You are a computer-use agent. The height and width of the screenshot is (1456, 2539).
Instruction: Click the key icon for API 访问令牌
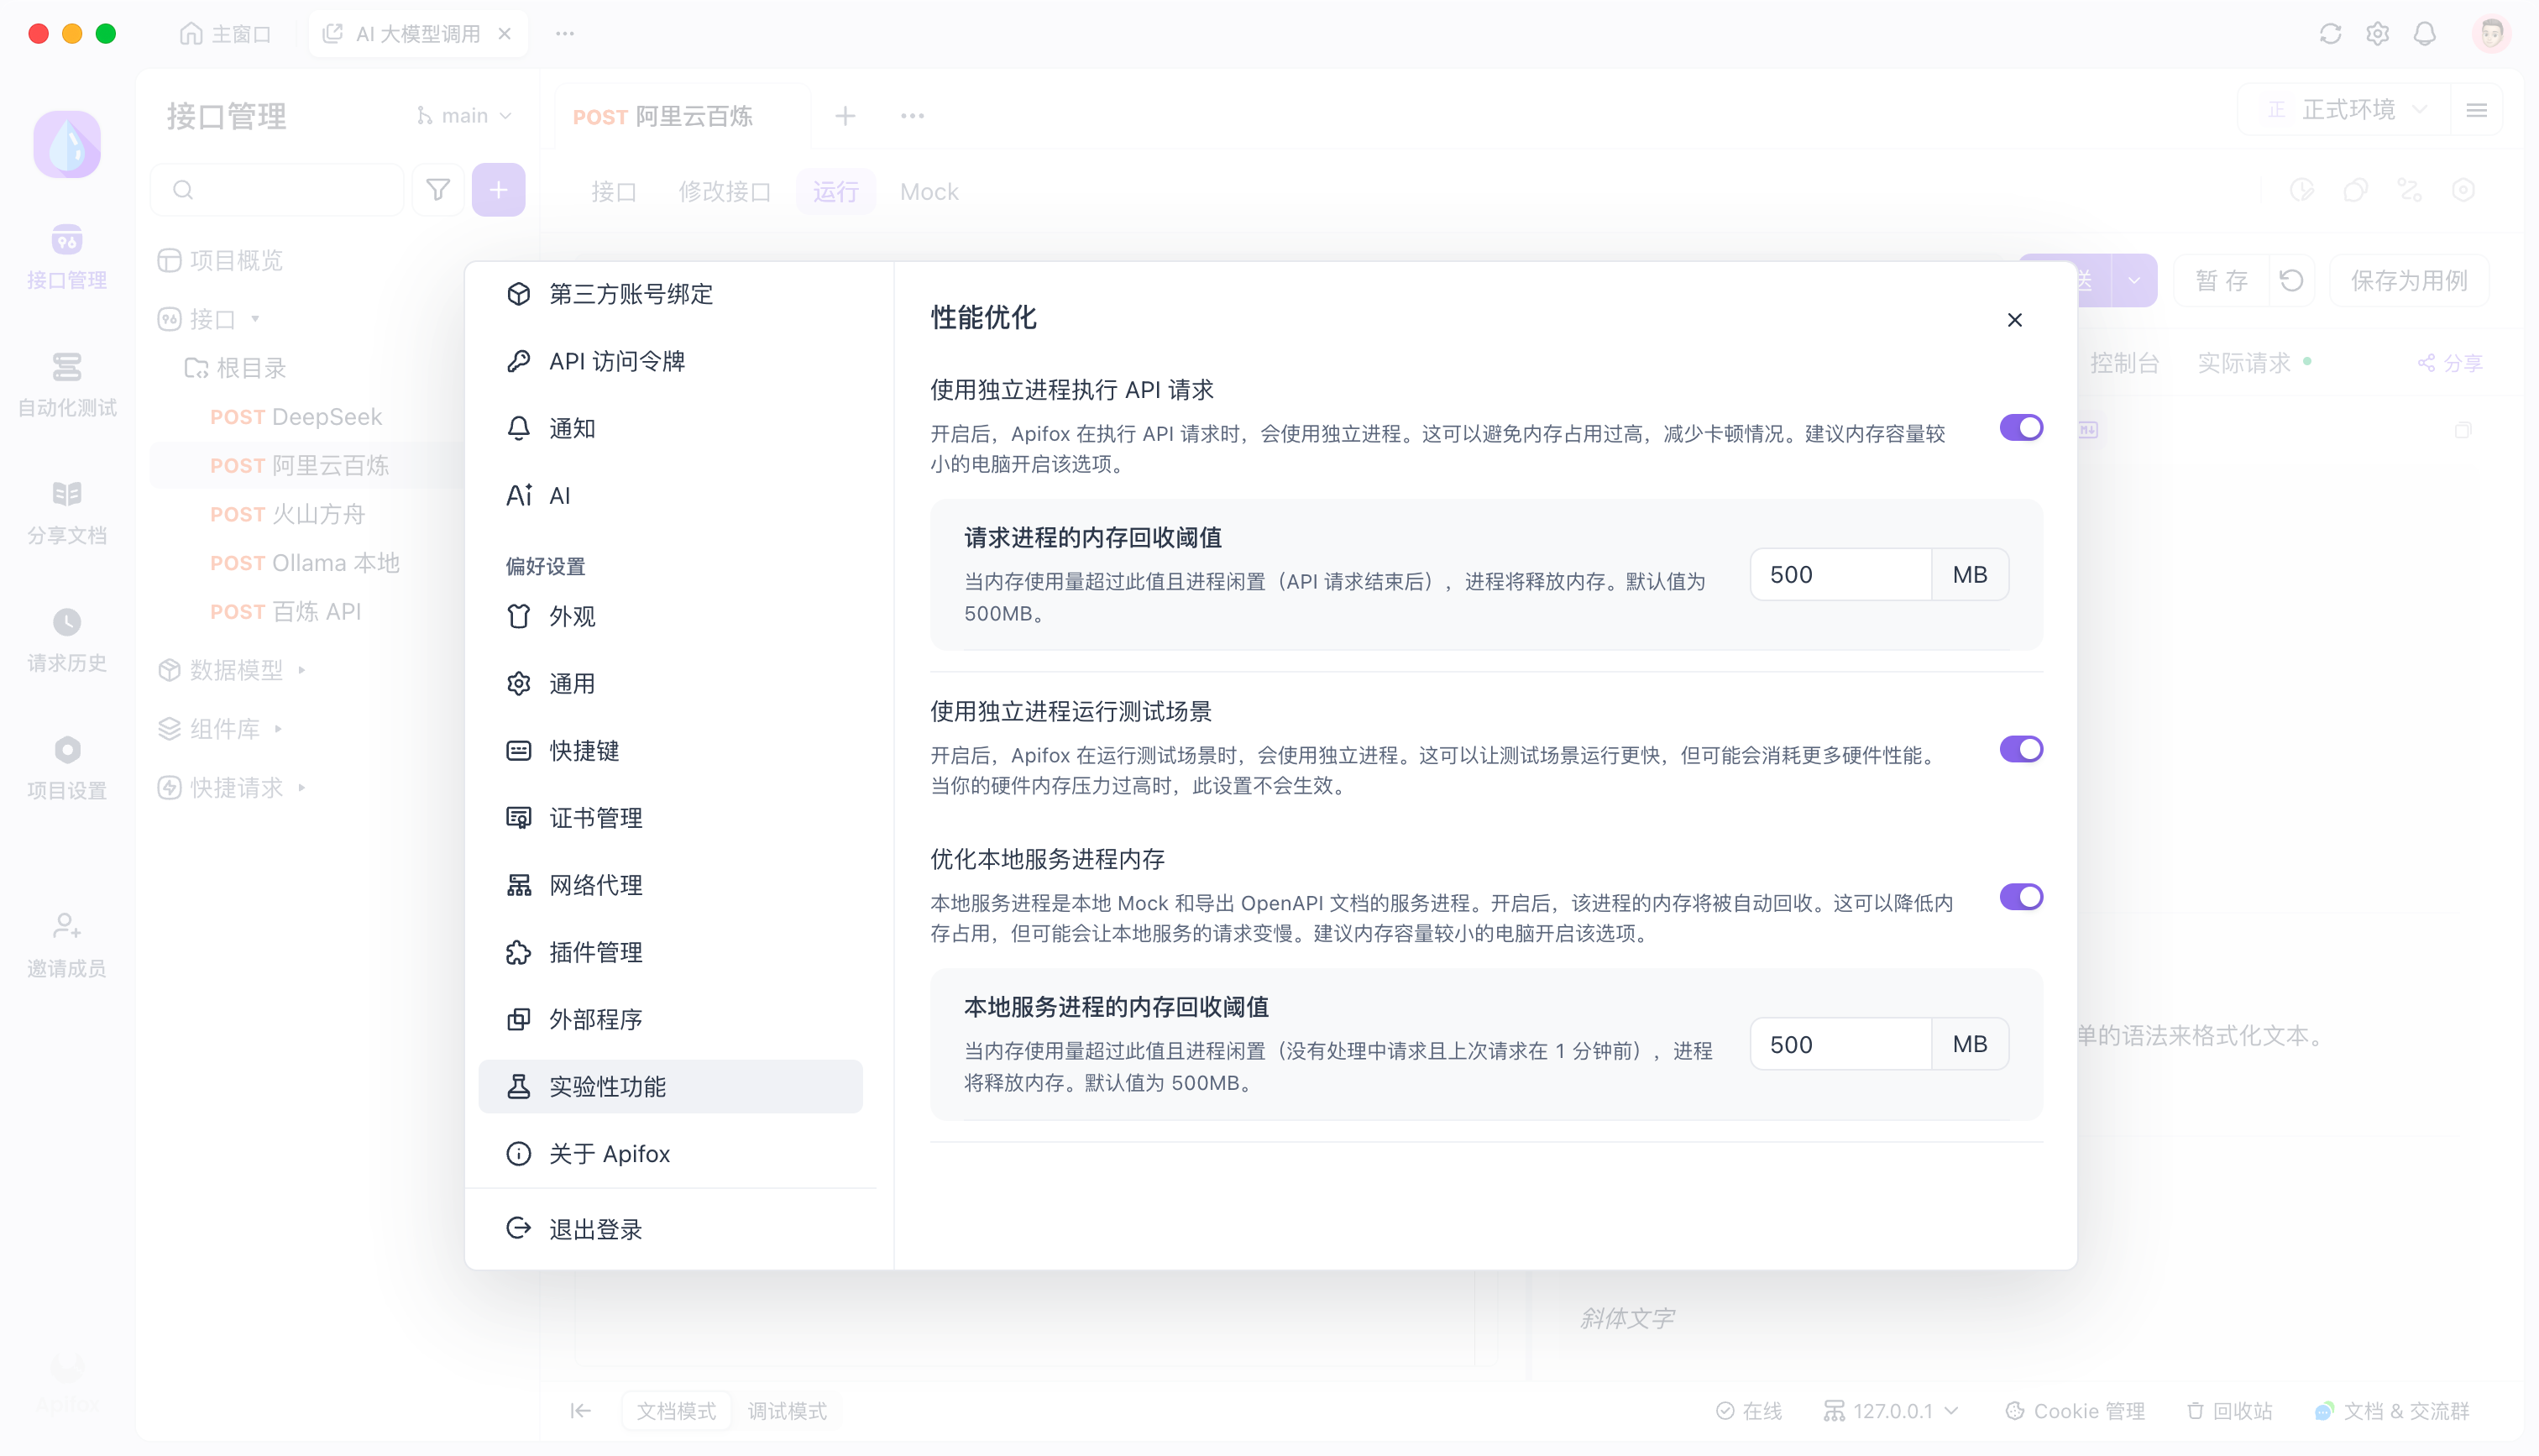point(518,361)
